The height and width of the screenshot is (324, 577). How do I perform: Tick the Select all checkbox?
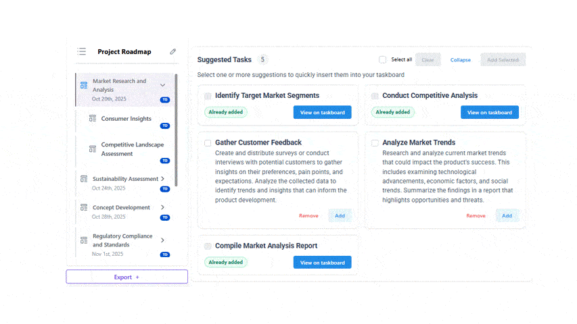(383, 59)
